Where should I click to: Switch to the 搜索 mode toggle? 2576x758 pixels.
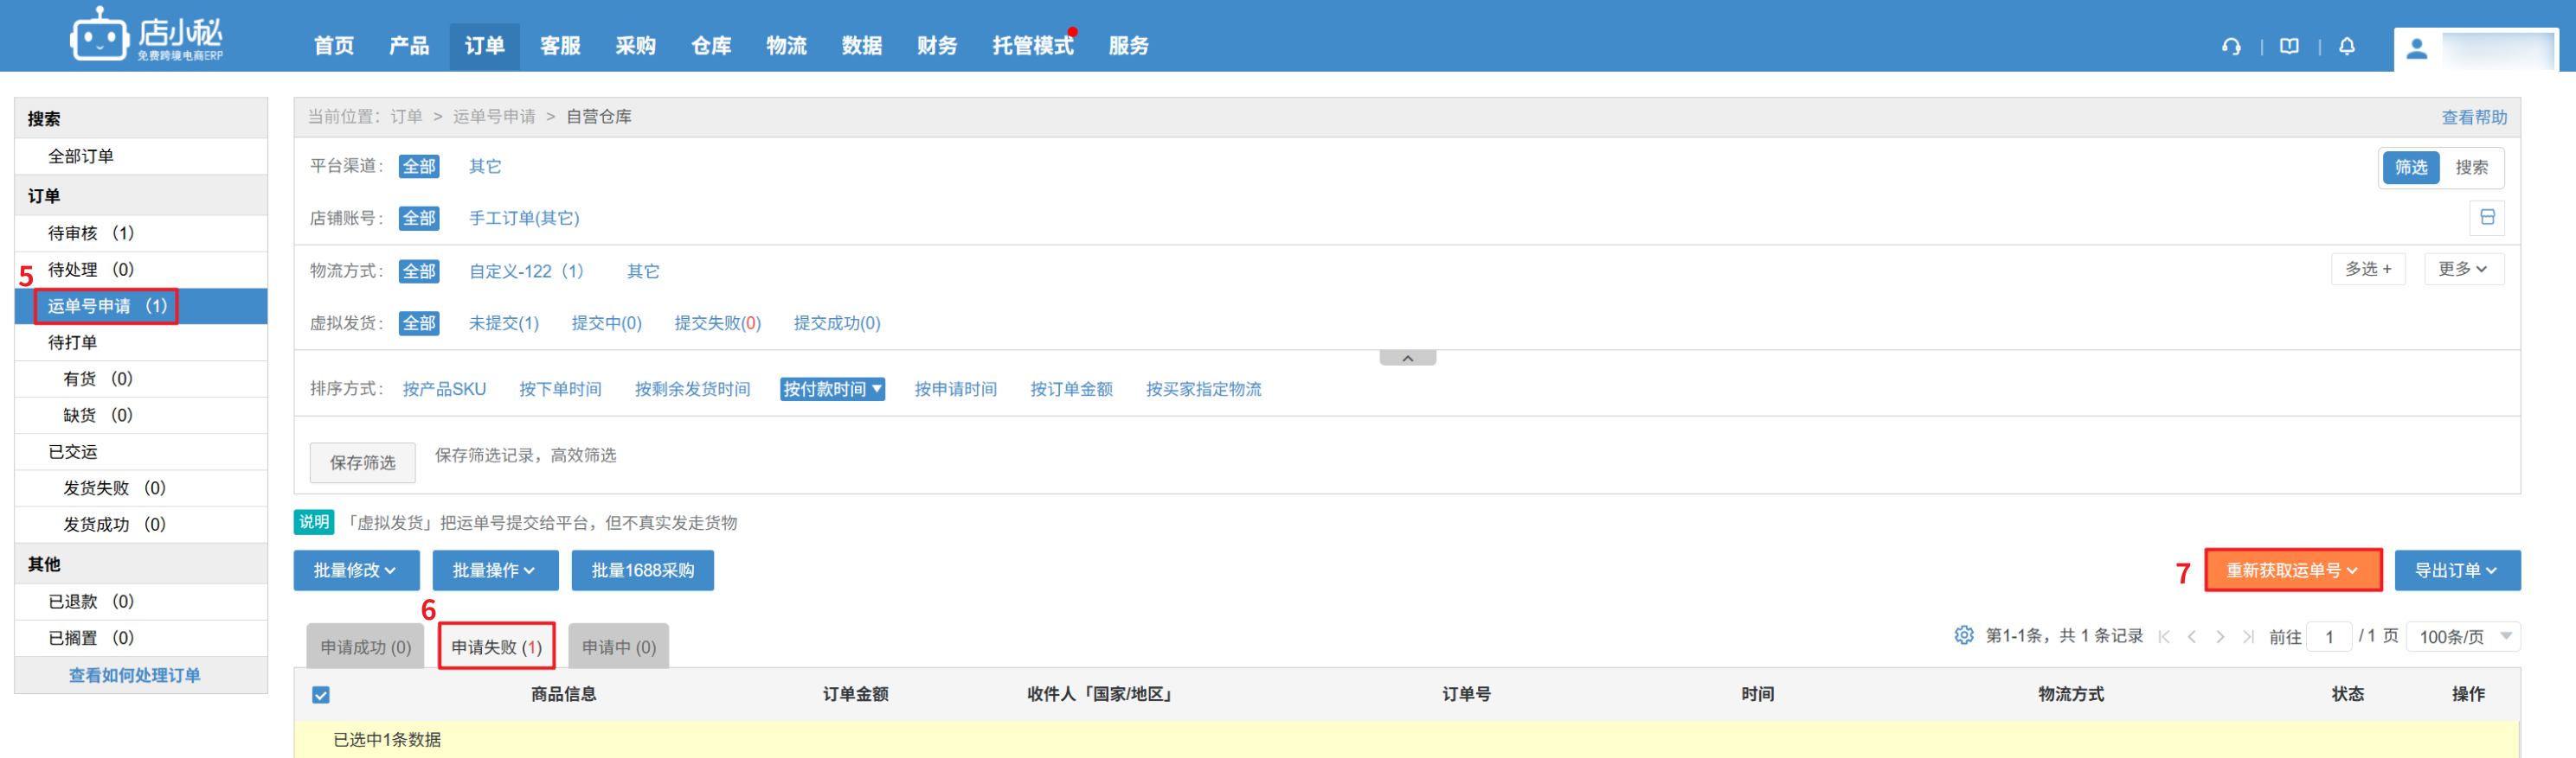click(2471, 168)
